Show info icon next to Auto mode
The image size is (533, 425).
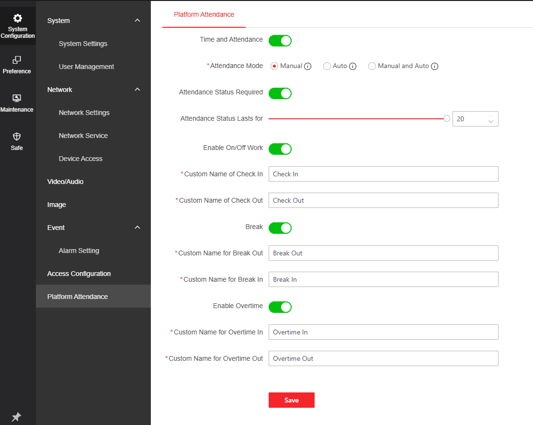pyautogui.click(x=353, y=67)
